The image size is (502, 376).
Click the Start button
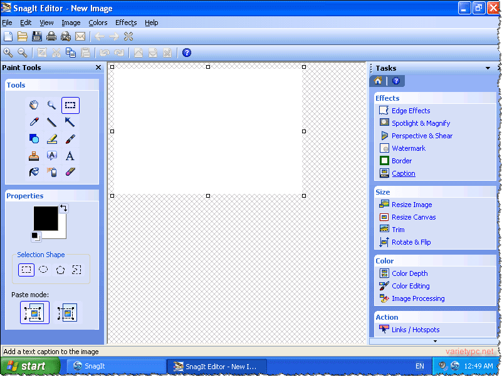tap(30, 366)
